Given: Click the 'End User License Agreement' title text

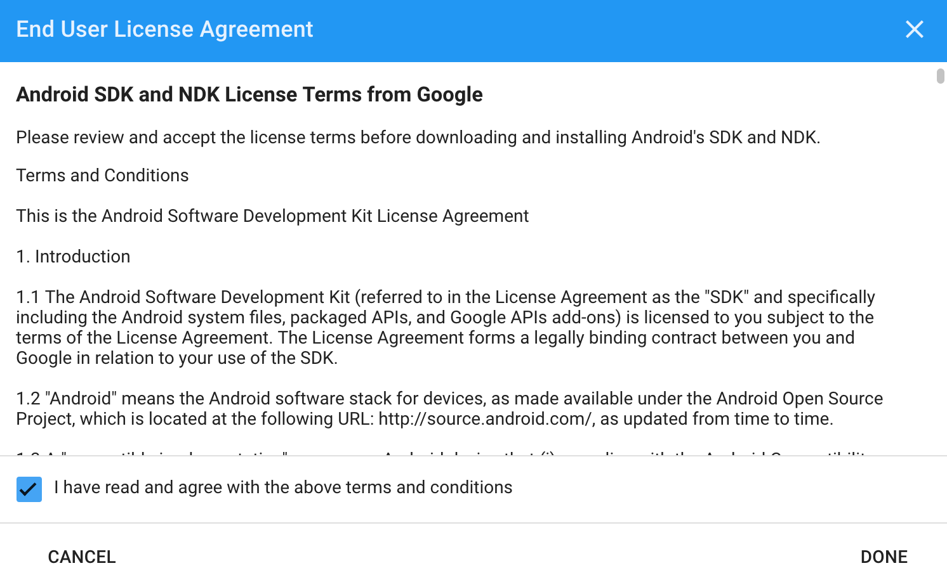Looking at the screenshot, I should pyautogui.click(x=164, y=29).
